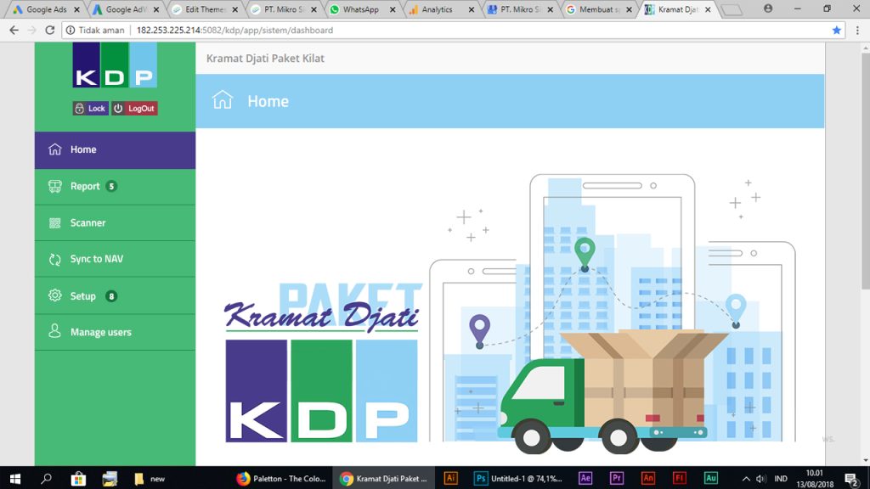Image resolution: width=870 pixels, height=489 pixels.
Task: Click the KDP logo in the sidebar
Action: pos(115,65)
